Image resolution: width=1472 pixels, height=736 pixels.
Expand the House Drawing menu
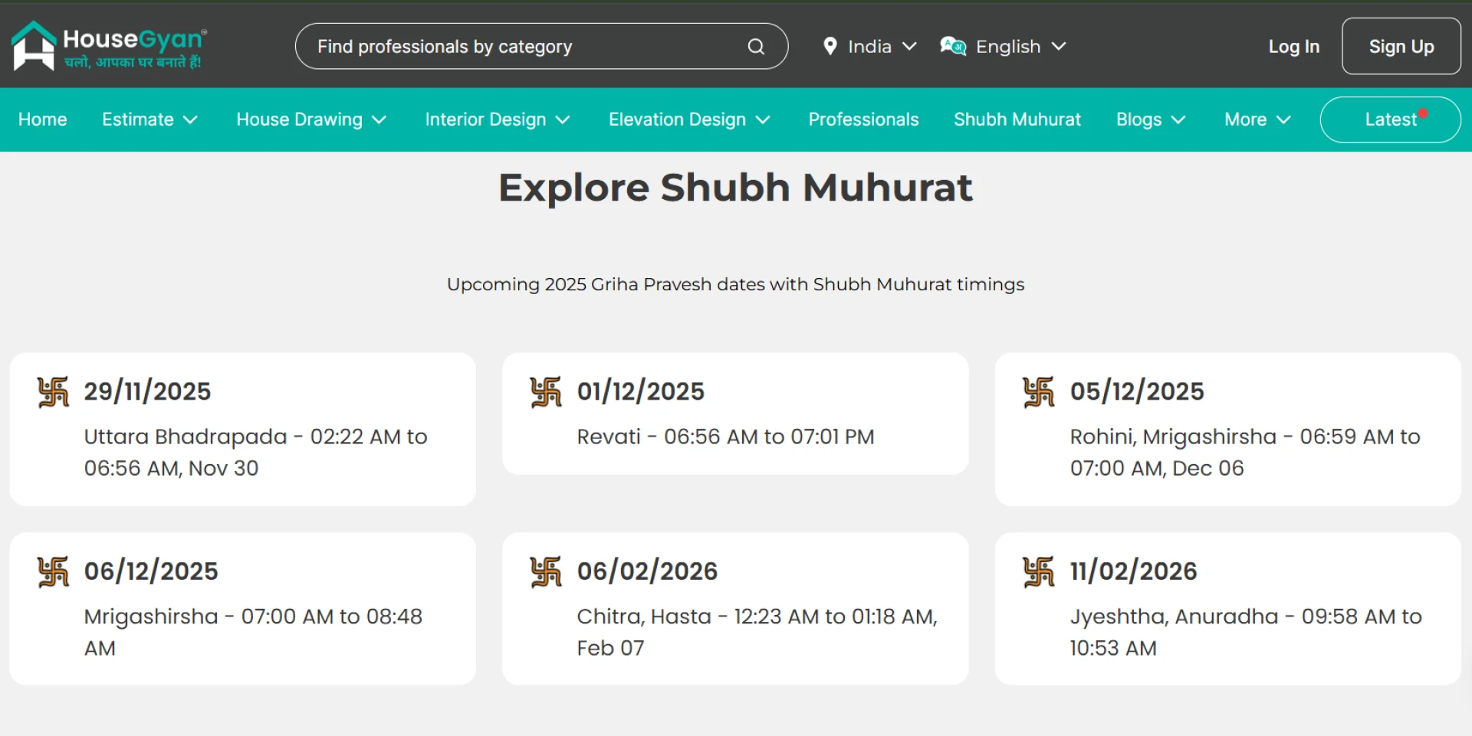pos(310,119)
